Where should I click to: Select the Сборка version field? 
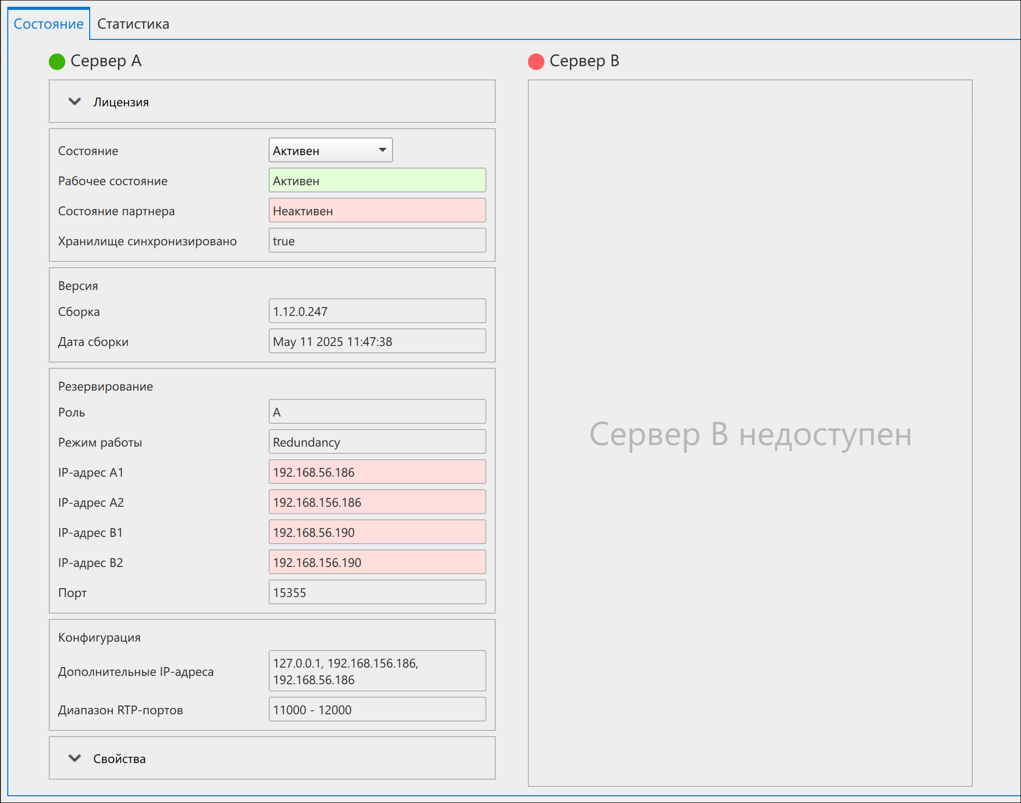[x=377, y=311]
